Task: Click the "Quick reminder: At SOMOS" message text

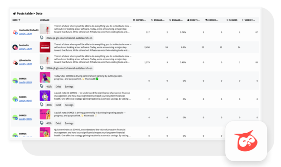Action: pyautogui.click(x=92, y=133)
